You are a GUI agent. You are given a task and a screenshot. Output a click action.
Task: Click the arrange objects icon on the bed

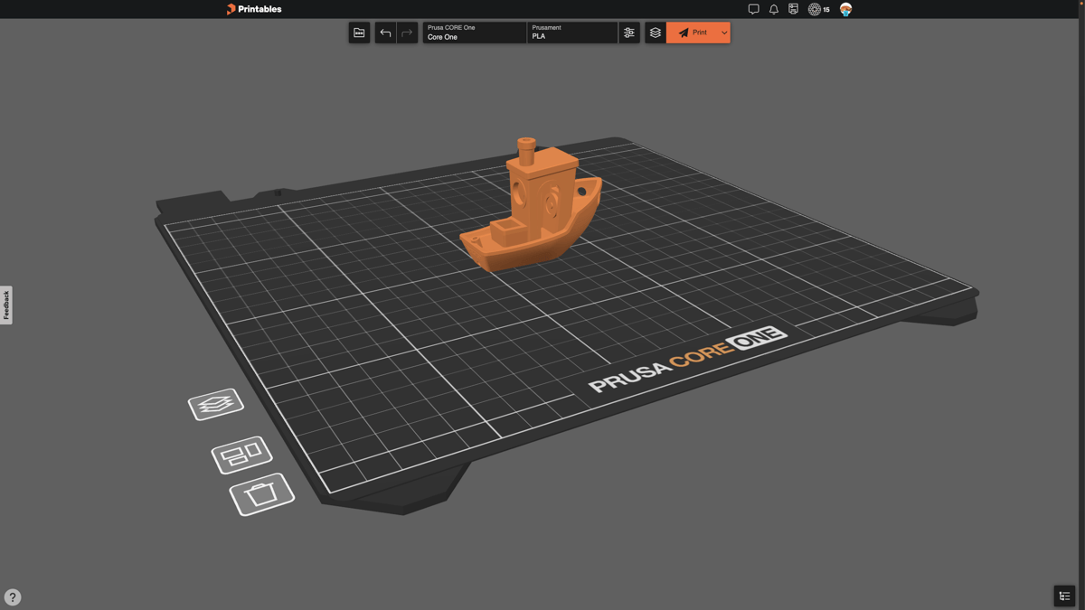pyautogui.click(x=241, y=455)
